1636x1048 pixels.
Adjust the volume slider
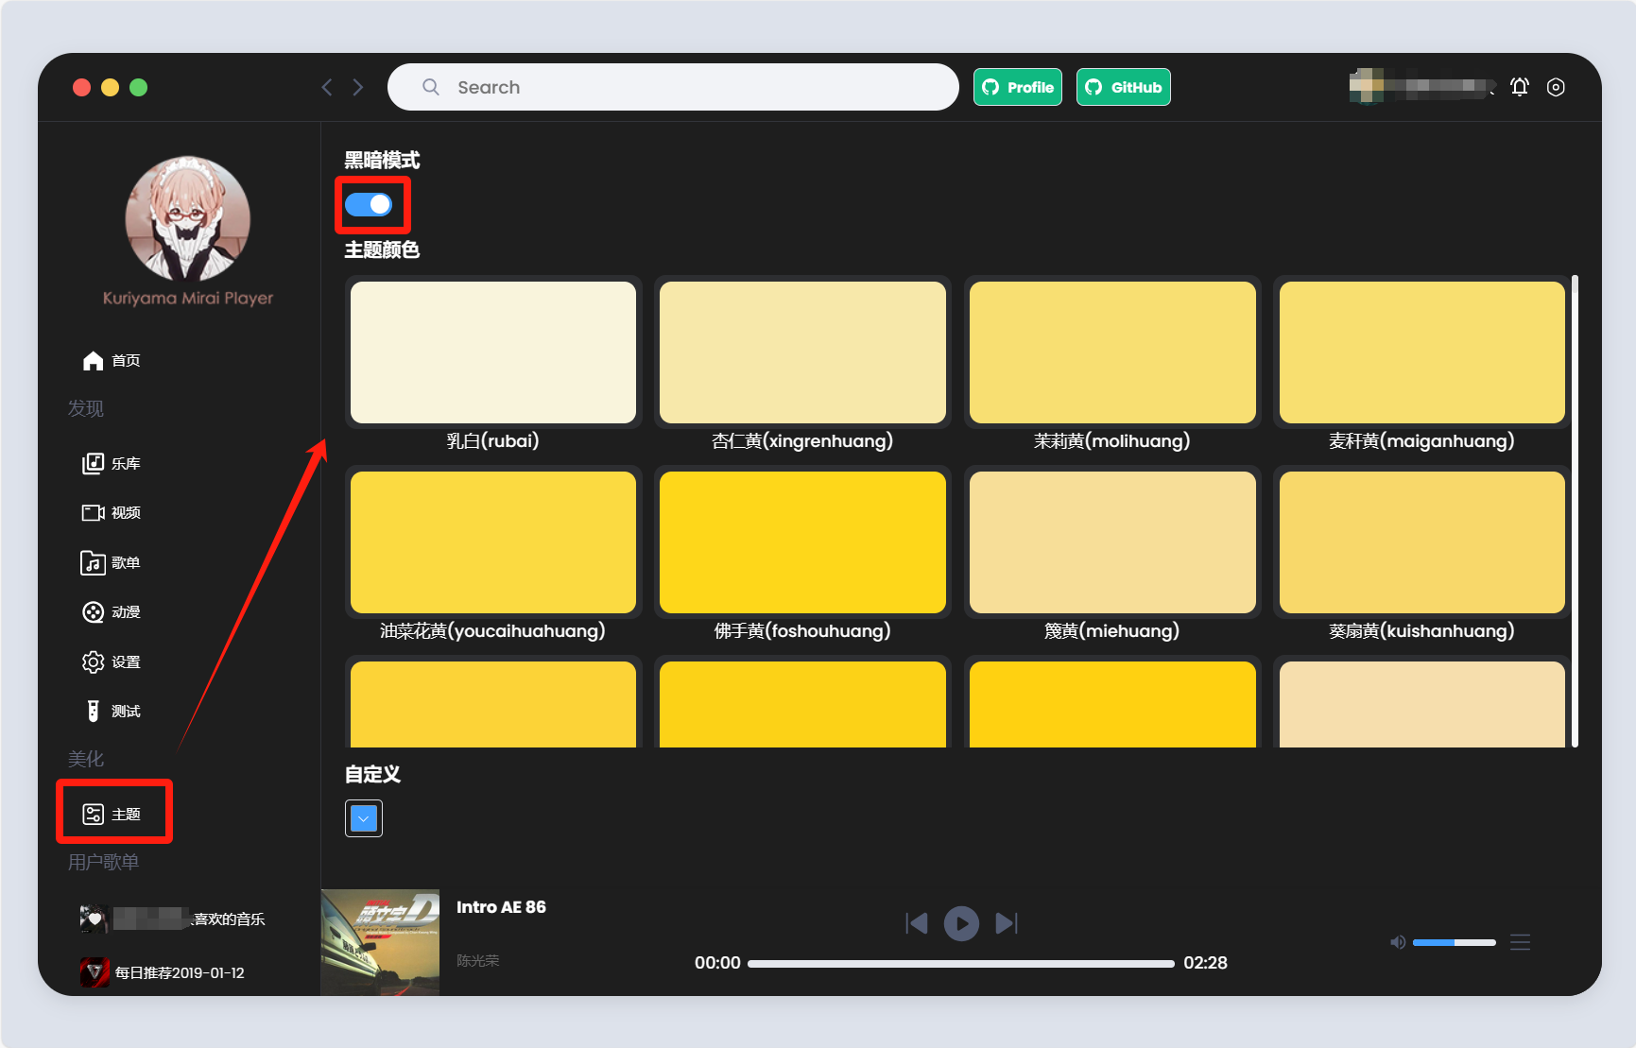coord(1454,942)
